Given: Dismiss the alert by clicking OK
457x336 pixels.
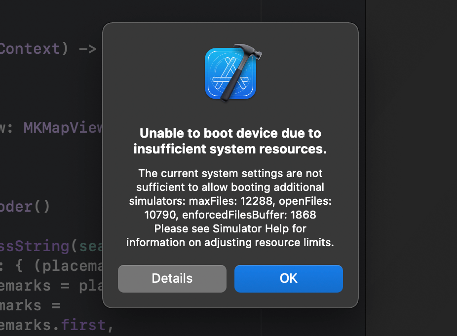Looking at the screenshot, I should pyautogui.click(x=288, y=278).
